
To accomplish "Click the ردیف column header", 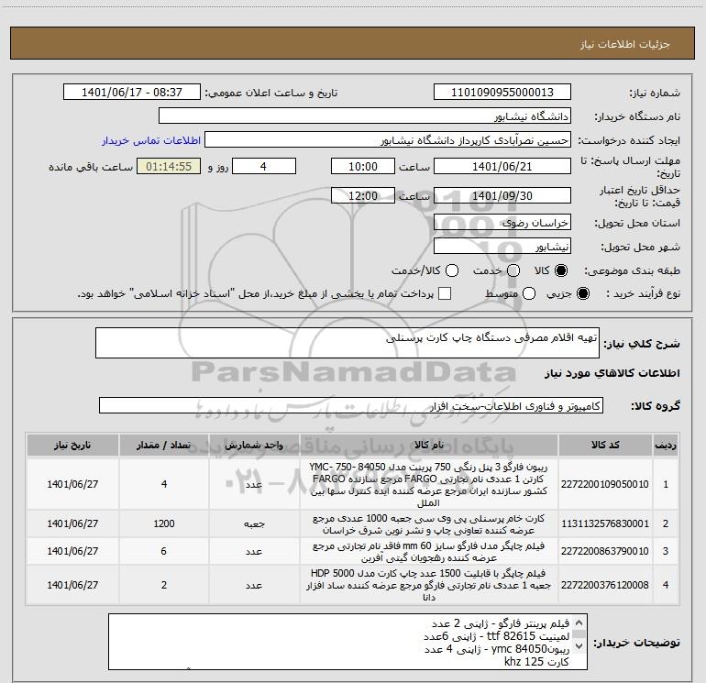I will tap(666, 445).
